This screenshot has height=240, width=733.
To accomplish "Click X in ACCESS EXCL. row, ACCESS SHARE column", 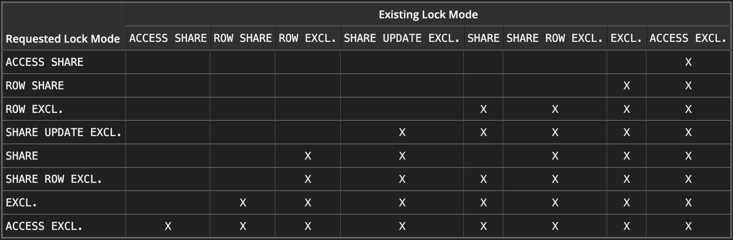I will 168,226.
